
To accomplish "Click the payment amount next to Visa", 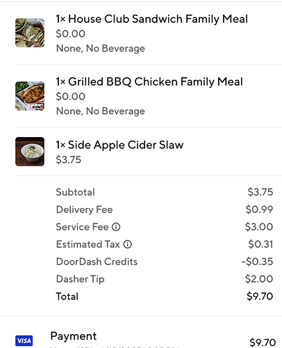I will point(263,342).
